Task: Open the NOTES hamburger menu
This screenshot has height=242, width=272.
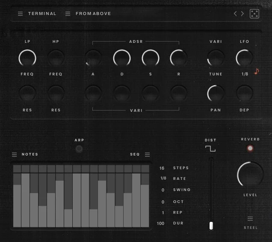Action: (15, 155)
